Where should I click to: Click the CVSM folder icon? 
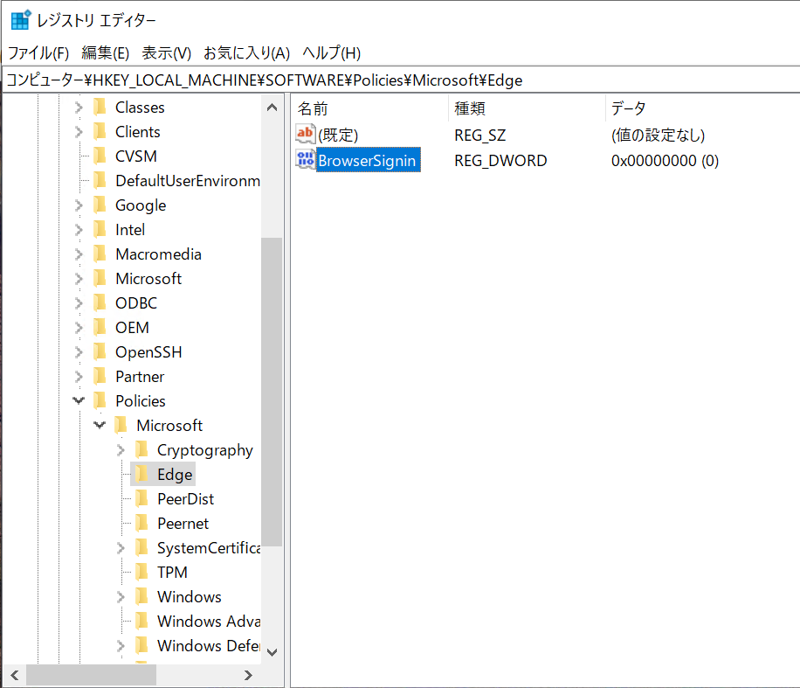(100, 156)
